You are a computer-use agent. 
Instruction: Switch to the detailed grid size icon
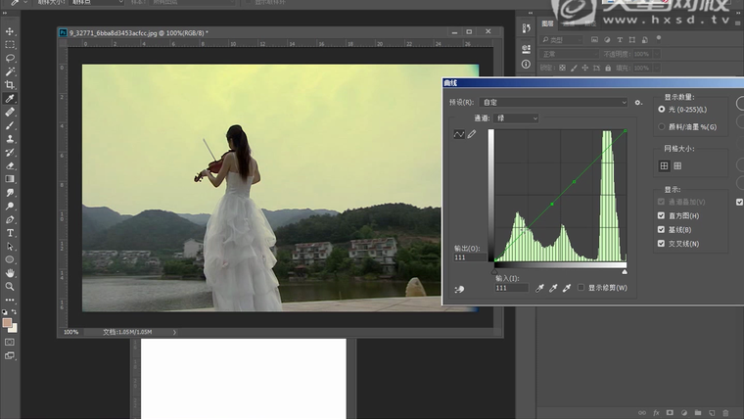click(677, 165)
